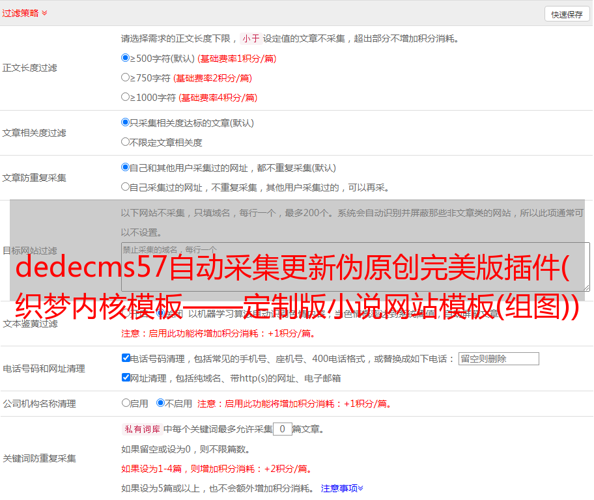Click the 小于 highlighted tag

click(x=251, y=38)
